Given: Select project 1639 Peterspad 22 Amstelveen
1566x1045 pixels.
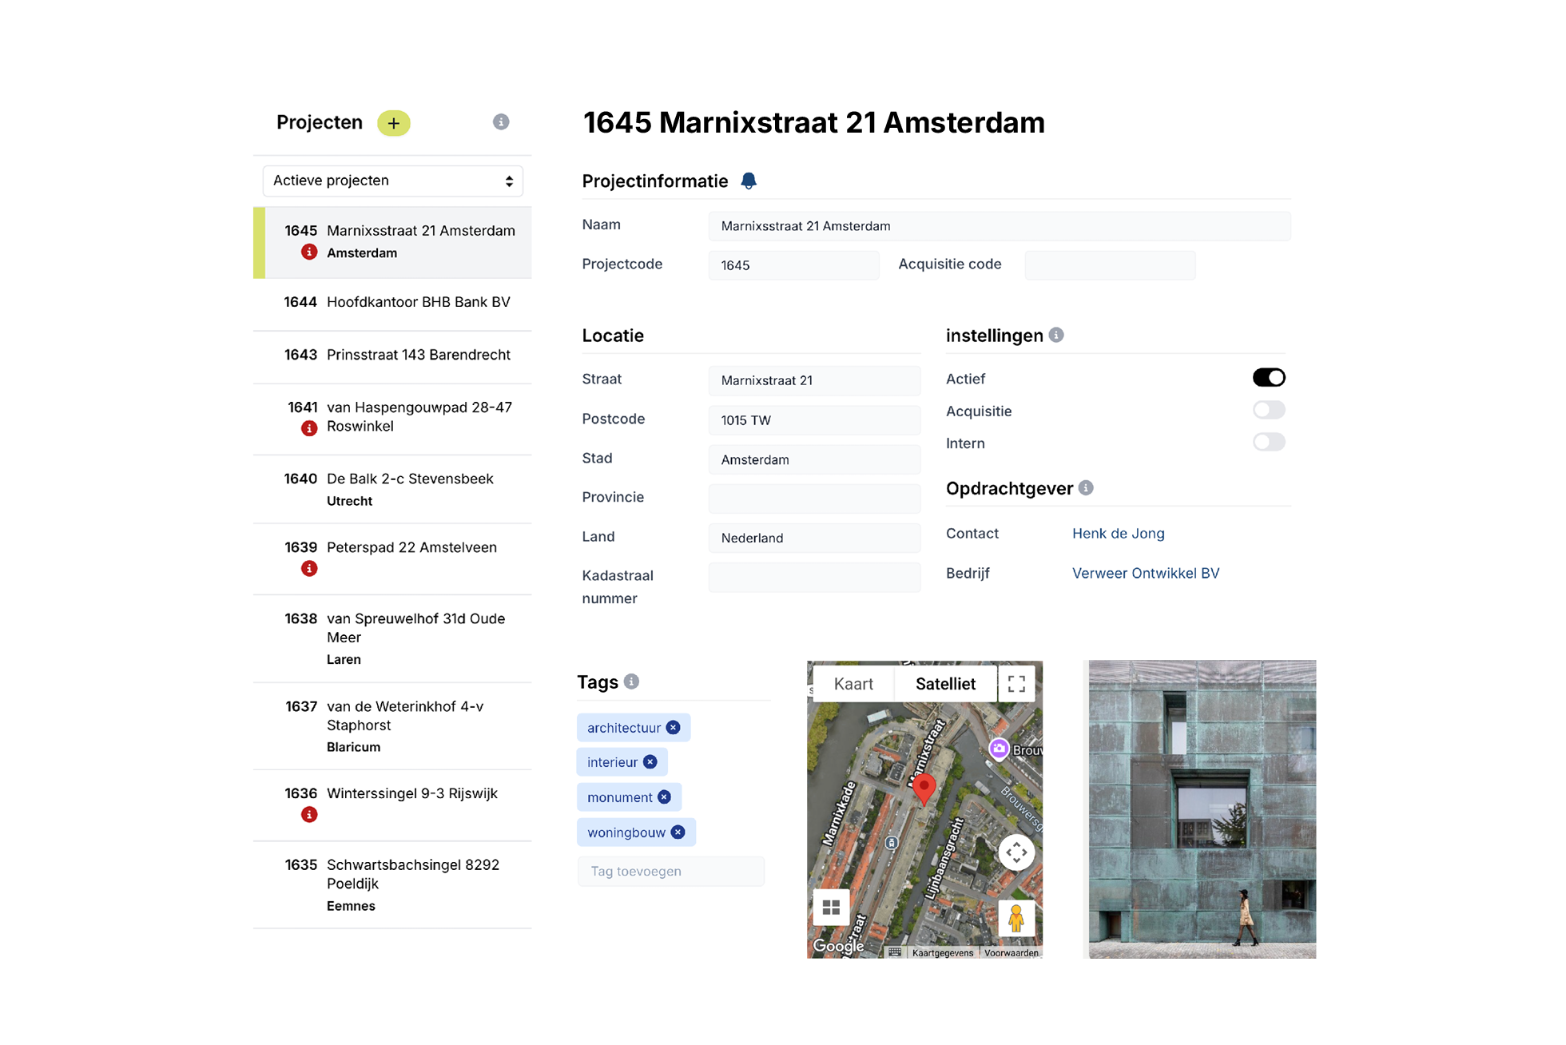Looking at the screenshot, I should click(392, 558).
